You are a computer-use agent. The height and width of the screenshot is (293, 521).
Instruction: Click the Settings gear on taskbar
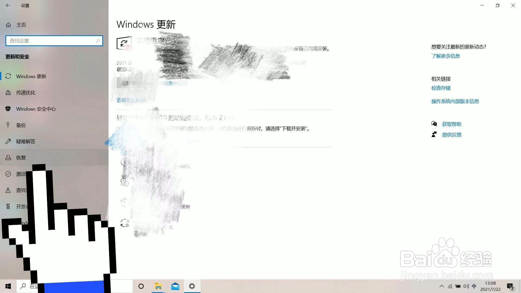tap(192, 286)
